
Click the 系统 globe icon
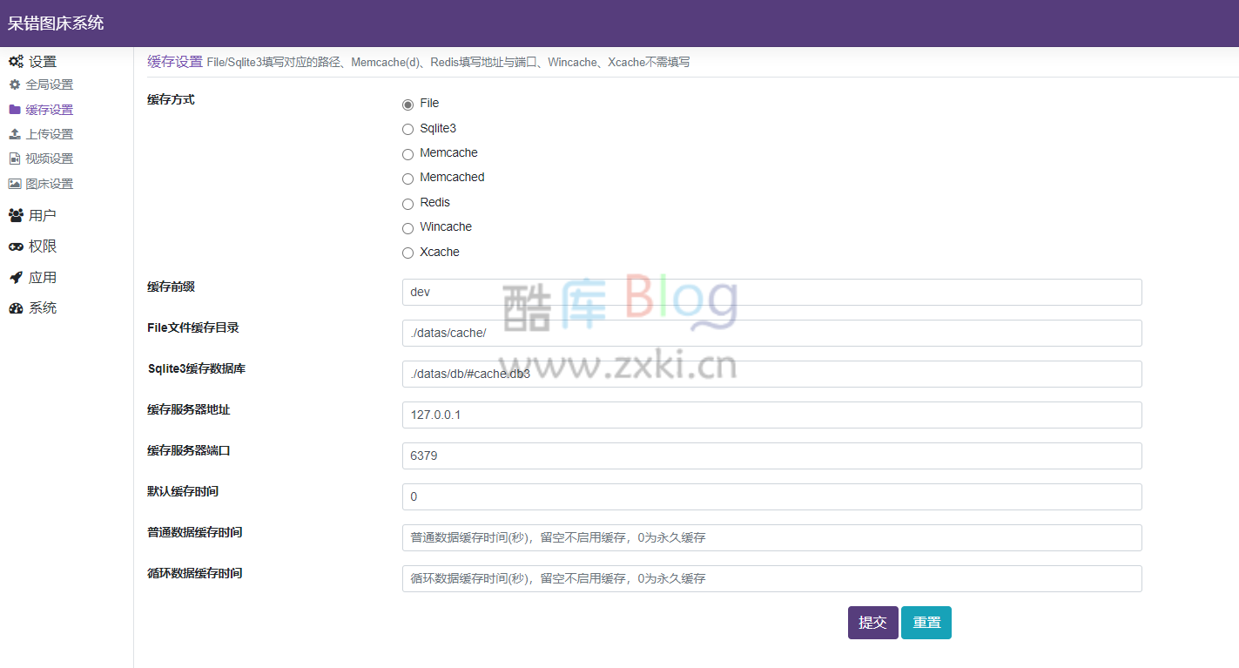(15, 307)
